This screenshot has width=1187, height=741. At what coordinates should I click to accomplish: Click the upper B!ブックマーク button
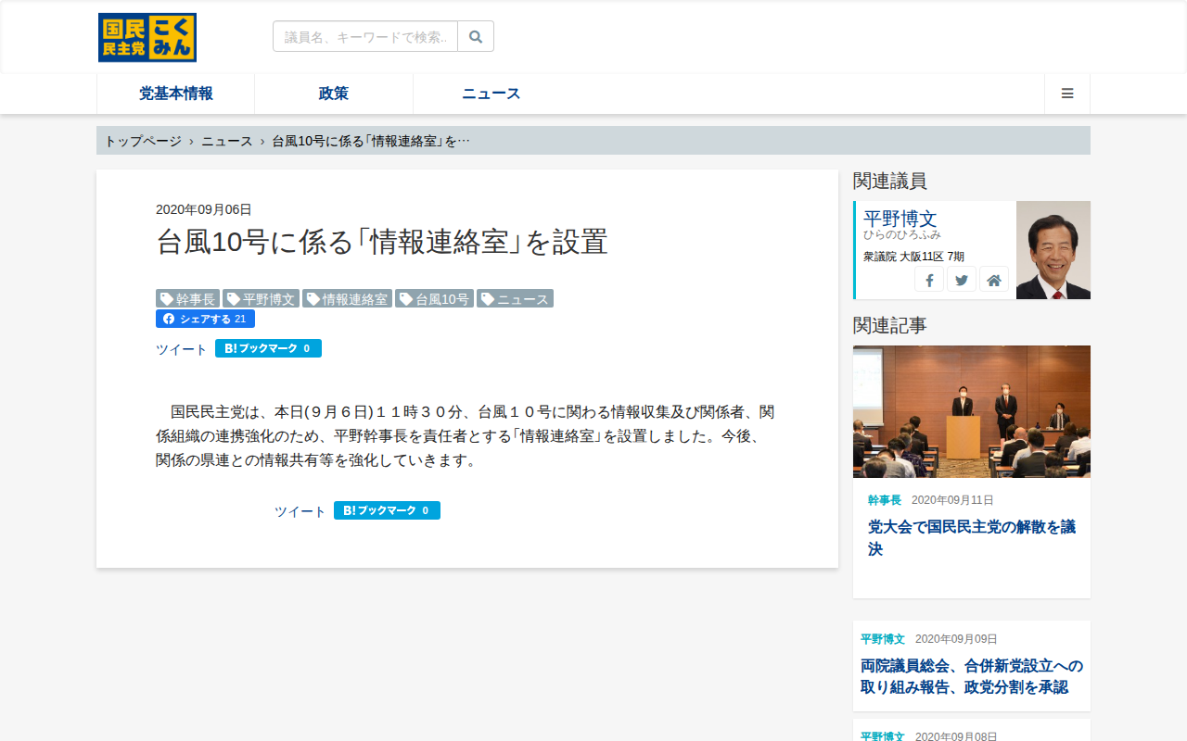tap(268, 348)
